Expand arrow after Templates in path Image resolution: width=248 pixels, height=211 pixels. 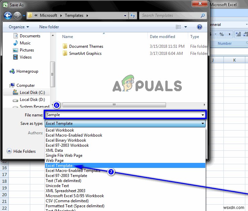coord(87,16)
